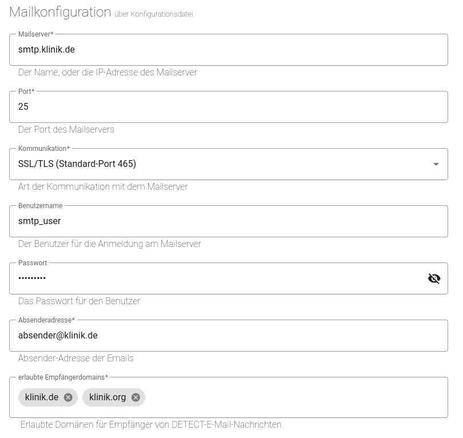The height and width of the screenshot is (438, 463).
Task: Select the klinik.de chip
Action: [x=42, y=397]
